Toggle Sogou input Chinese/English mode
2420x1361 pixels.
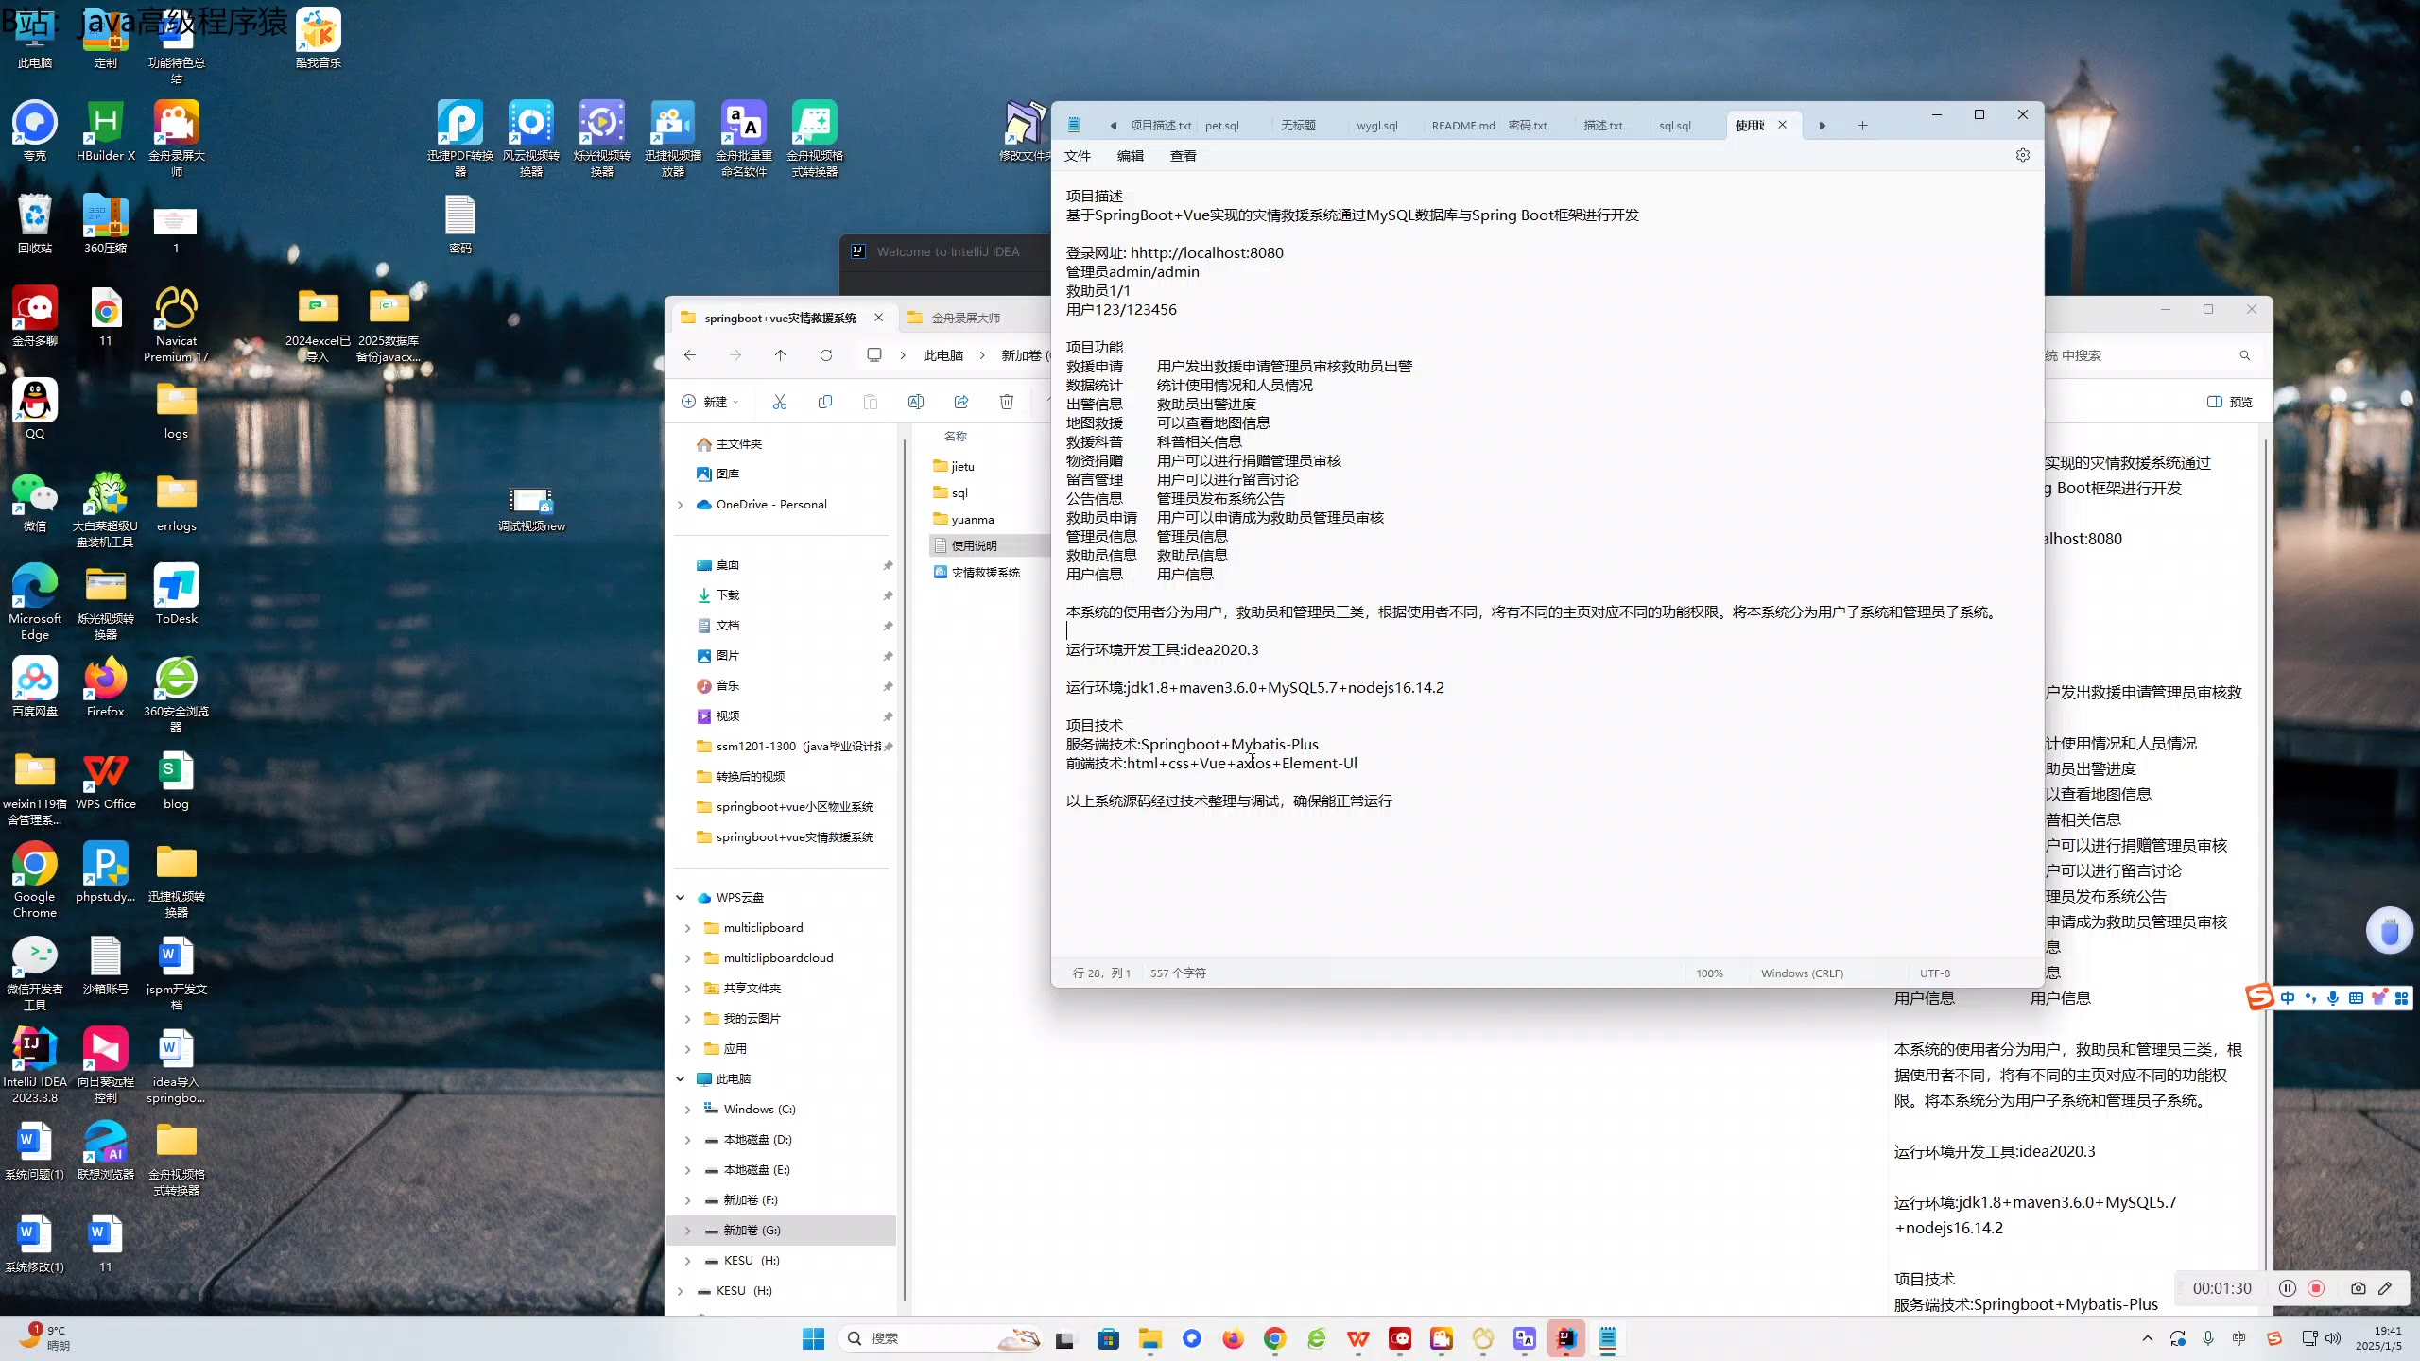point(2287,998)
